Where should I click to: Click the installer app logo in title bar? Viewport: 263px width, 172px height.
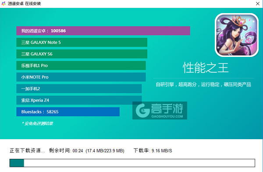click(4, 4)
